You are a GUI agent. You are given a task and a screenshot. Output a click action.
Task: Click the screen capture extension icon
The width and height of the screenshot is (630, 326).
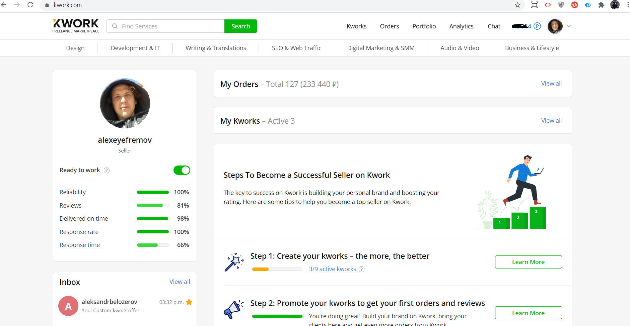point(534,5)
